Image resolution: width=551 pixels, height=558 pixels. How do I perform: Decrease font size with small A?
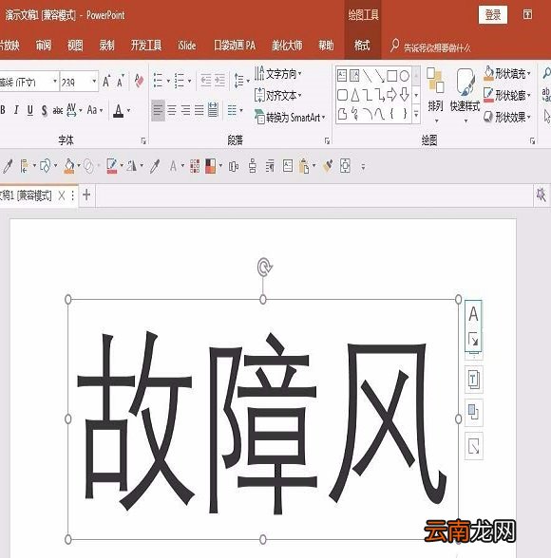[x=121, y=82]
